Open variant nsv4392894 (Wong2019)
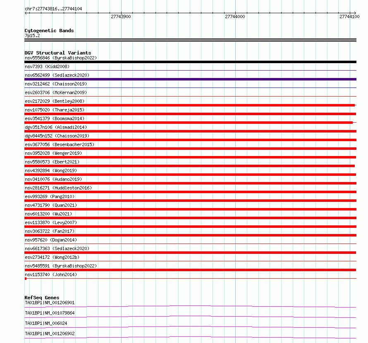Viewport: 368px width, 343px height. 51,170
